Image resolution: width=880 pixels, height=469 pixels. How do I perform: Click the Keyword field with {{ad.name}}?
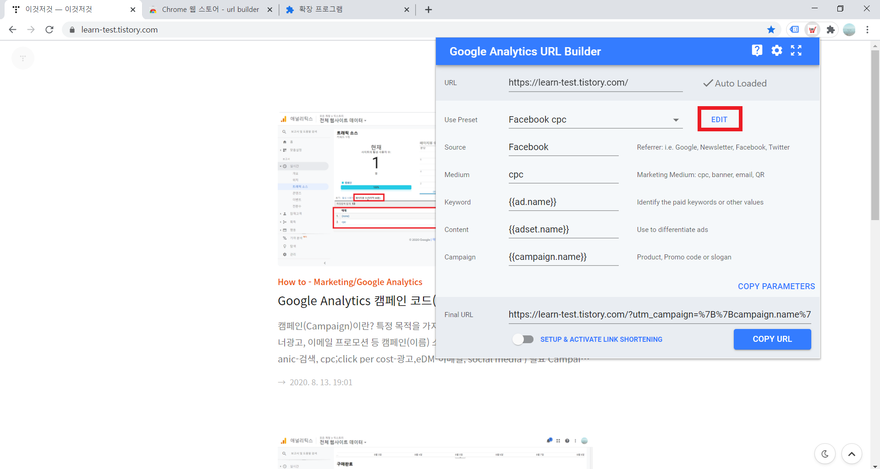563,202
